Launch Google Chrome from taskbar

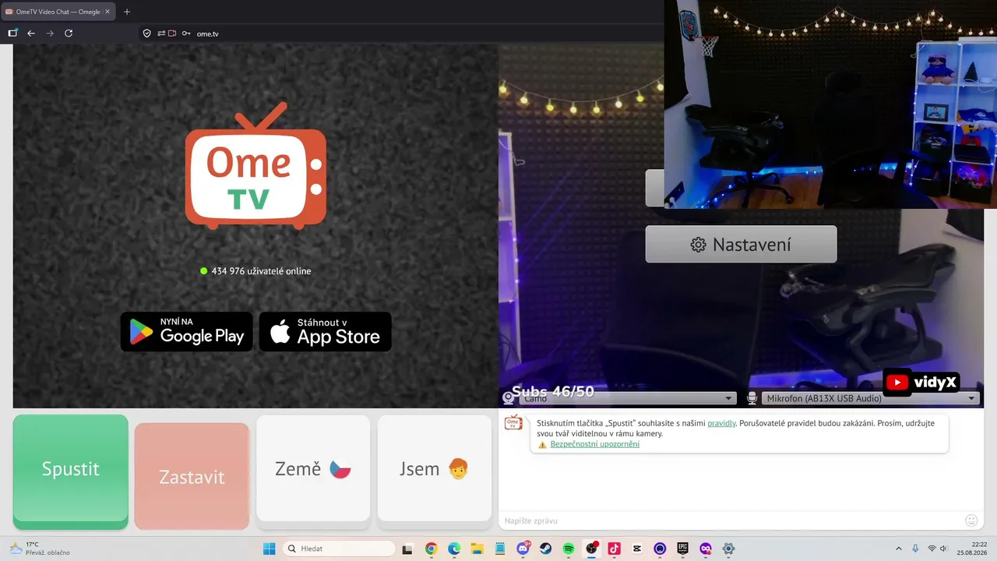431,549
